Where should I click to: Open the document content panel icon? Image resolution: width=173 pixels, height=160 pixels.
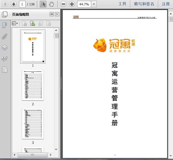(5, 69)
